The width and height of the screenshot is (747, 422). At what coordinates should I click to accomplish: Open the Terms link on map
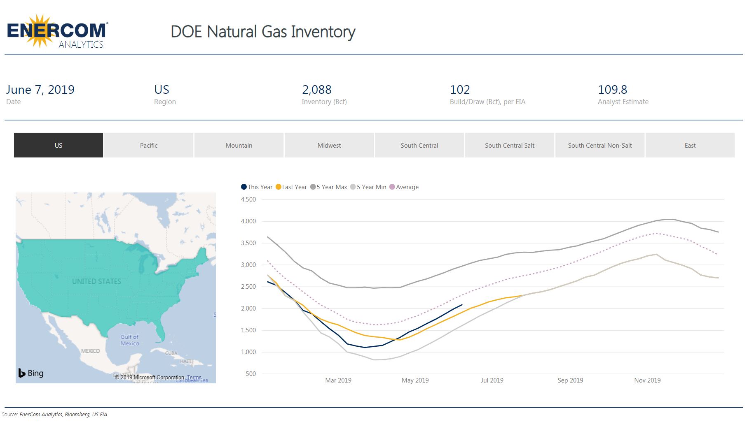coord(194,377)
